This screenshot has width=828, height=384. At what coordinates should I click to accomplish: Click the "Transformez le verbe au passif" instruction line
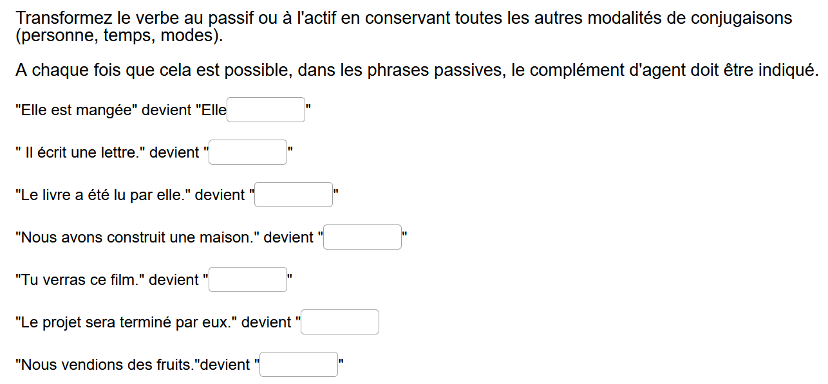point(404,18)
